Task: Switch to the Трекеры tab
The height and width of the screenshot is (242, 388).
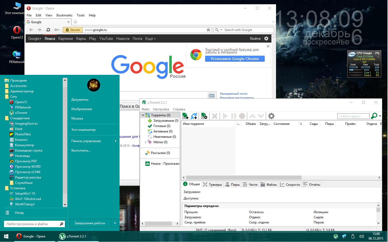Action: (x=212, y=184)
